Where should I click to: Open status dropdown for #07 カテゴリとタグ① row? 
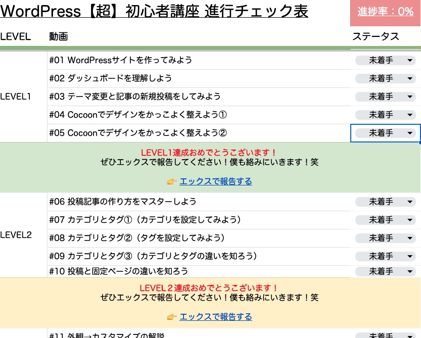point(385,220)
